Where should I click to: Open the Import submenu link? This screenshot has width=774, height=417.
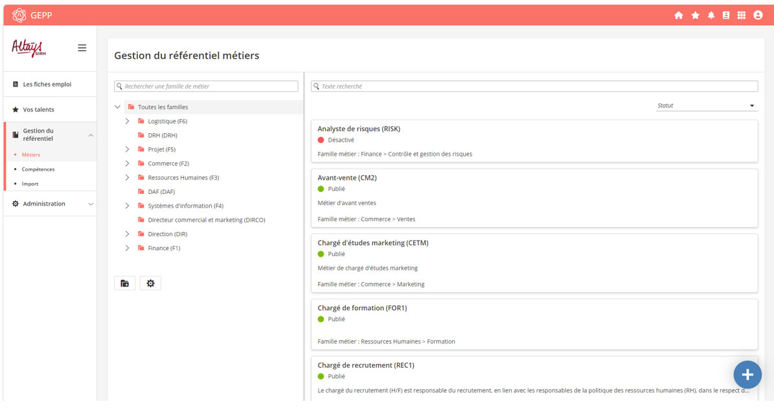30,184
